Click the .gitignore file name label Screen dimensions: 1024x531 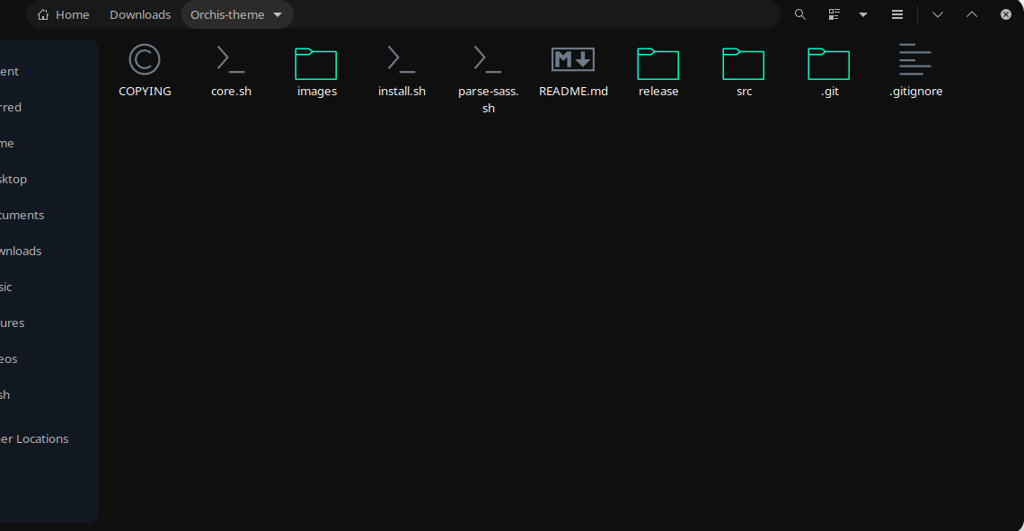tap(915, 92)
